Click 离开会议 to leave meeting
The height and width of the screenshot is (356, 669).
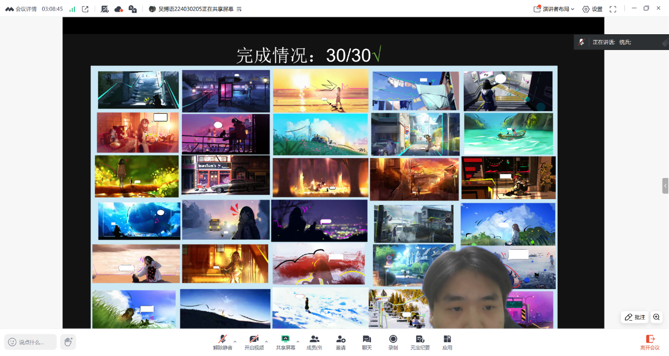pos(650,342)
